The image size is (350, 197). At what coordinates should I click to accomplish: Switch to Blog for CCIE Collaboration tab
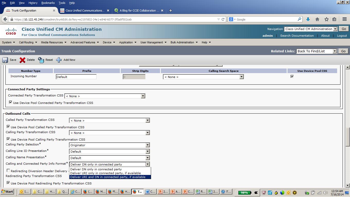[x=139, y=11]
